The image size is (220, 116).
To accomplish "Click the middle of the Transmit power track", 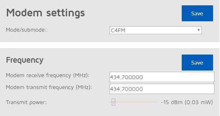I will click(x=134, y=102).
